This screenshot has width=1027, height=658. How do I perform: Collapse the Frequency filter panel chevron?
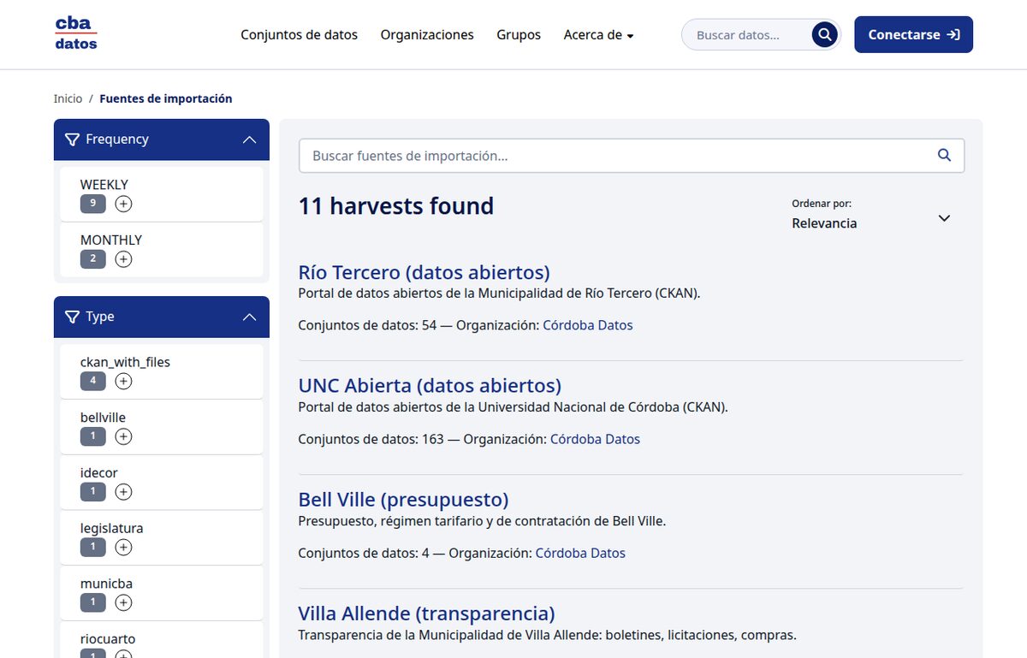[249, 139]
